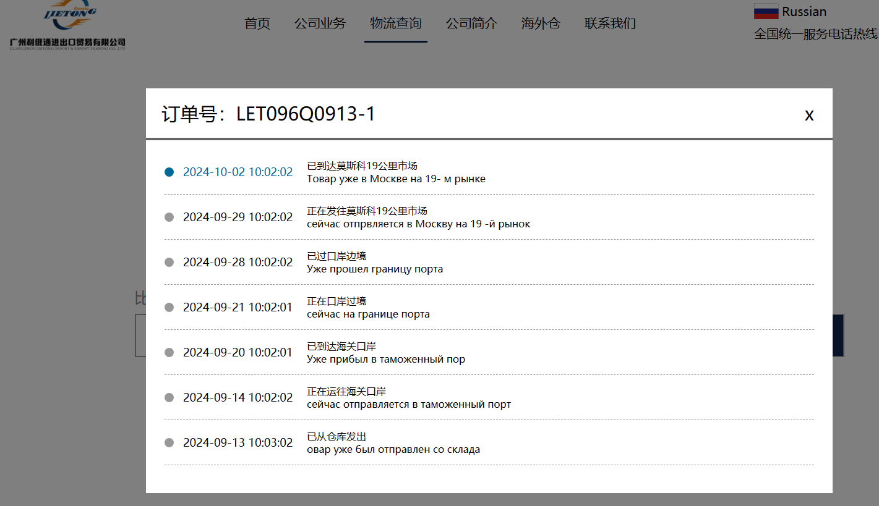Click the dark search button behind dialog
The image size is (879, 506).
pyautogui.click(x=838, y=335)
